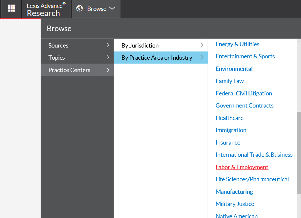This screenshot has height=218, width=301.
Task: Expand the By Jurisdiction chevron
Action: click(202, 46)
